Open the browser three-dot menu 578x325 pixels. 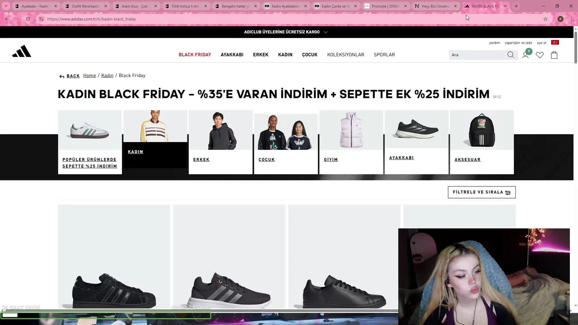[571, 19]
